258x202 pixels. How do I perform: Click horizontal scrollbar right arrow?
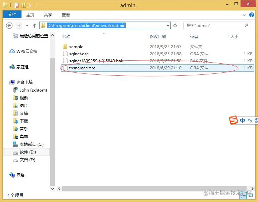coord(252,189)
